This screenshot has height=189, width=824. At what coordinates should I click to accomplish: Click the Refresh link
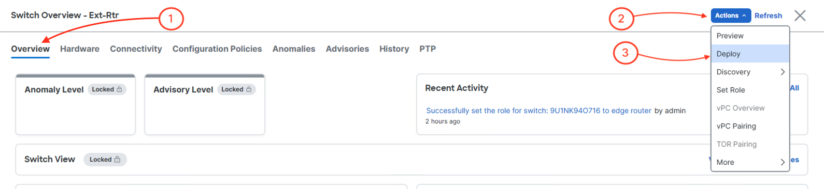tap(768, 15)
